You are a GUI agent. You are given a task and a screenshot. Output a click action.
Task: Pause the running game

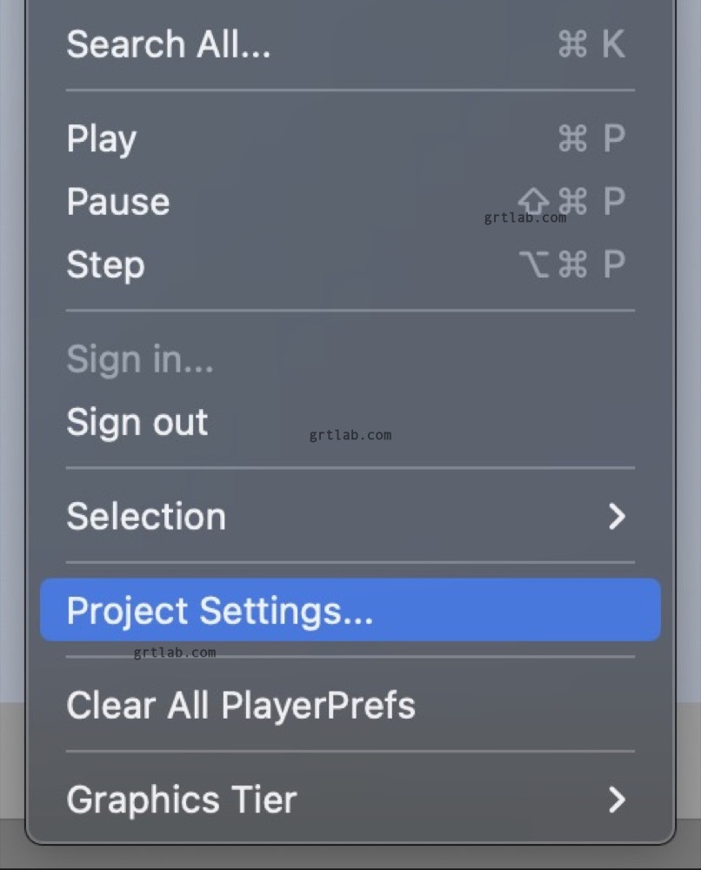pyautogui.click(x=117, y=201)
